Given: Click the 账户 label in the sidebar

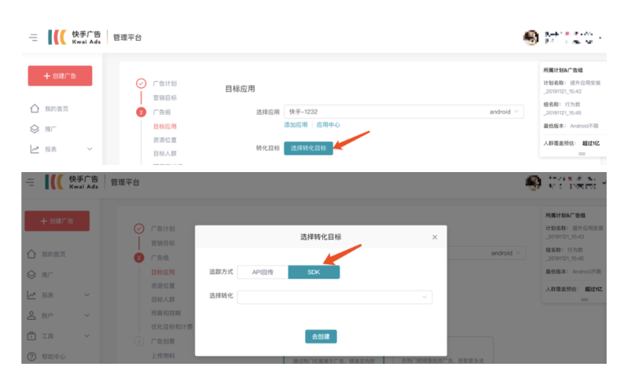Looking at the screenshot, I should click(47, 316).
